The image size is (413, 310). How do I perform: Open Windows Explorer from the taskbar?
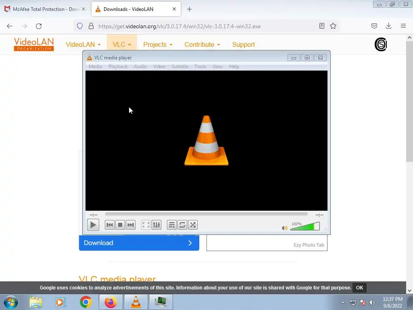pyautogui.click(x=36, y=302)
